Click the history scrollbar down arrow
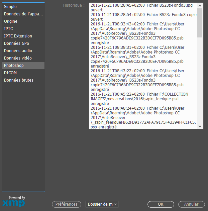This screenshot has width=208, height=211. pyautogui.click(x=200, y=126)
